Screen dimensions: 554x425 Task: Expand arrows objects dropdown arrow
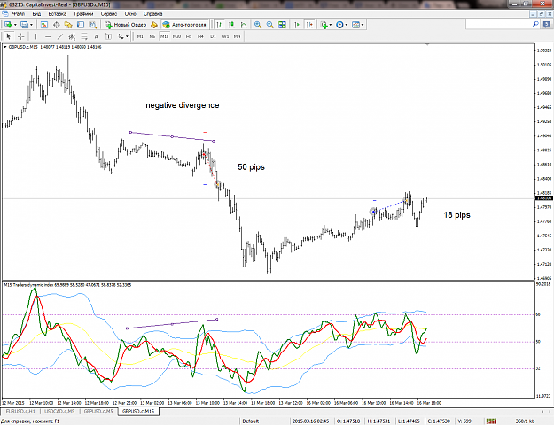[x=127, y=36]
